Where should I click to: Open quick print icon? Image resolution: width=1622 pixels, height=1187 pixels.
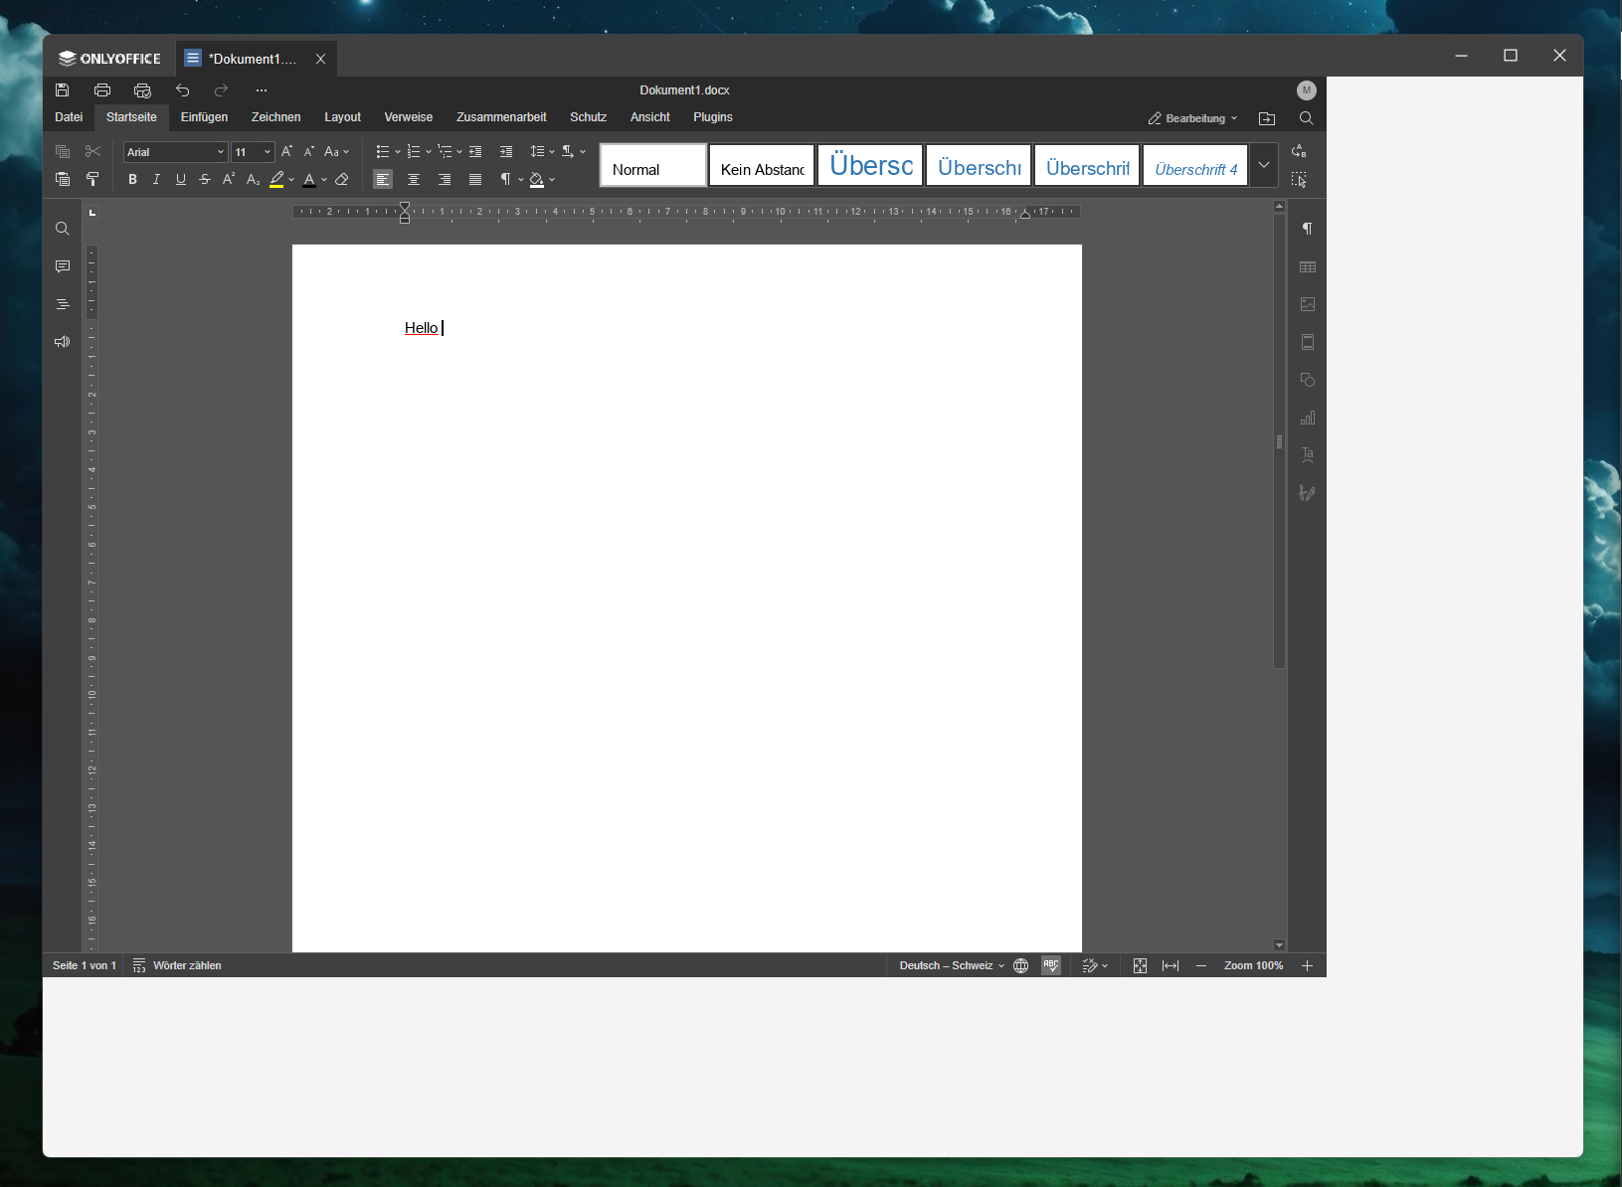tap(142, 90)
